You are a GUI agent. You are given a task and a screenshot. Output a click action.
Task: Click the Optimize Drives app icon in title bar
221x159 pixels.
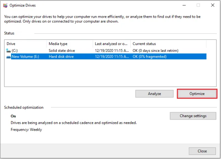(x=5, y=5)
